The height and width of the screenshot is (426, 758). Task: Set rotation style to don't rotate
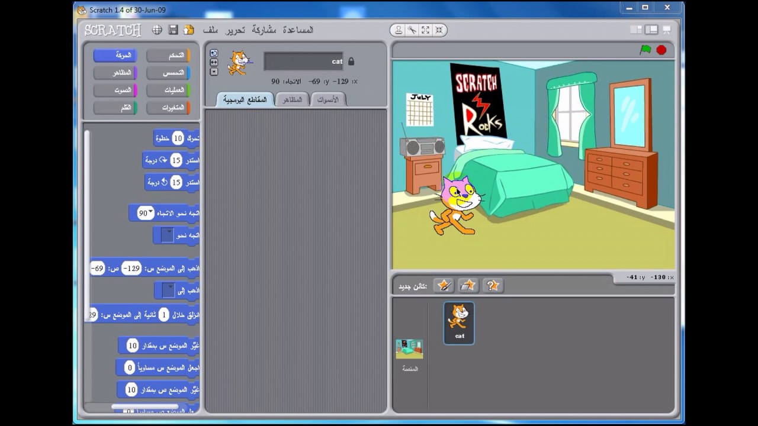click(x=214, y=72)
